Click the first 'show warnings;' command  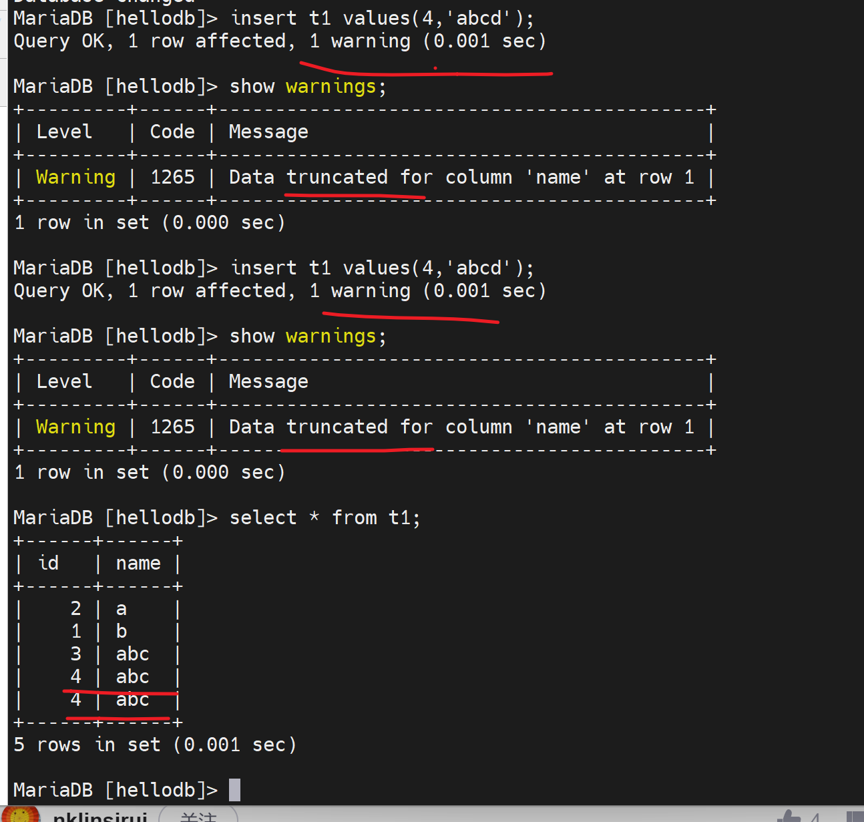point(307,87)
